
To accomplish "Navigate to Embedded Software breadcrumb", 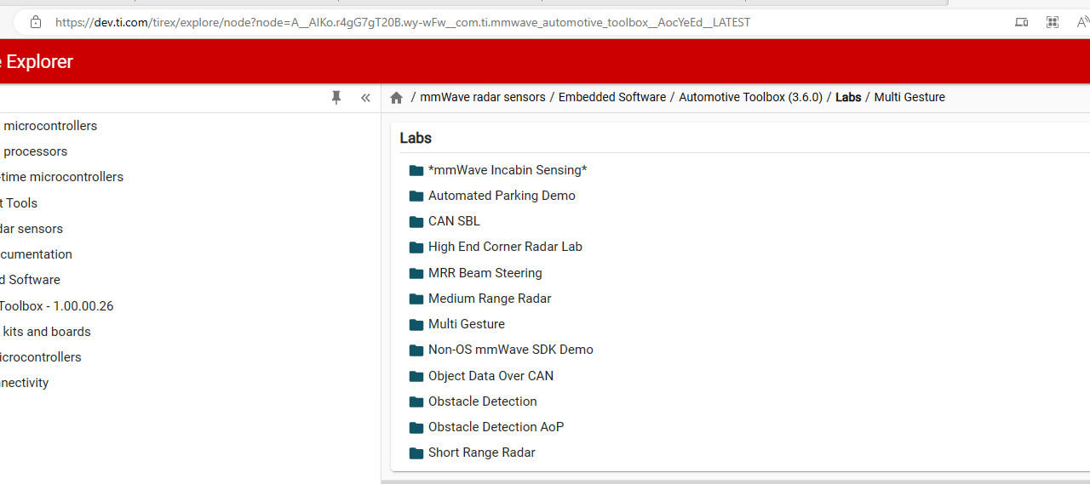I will [x=612, y=97].
